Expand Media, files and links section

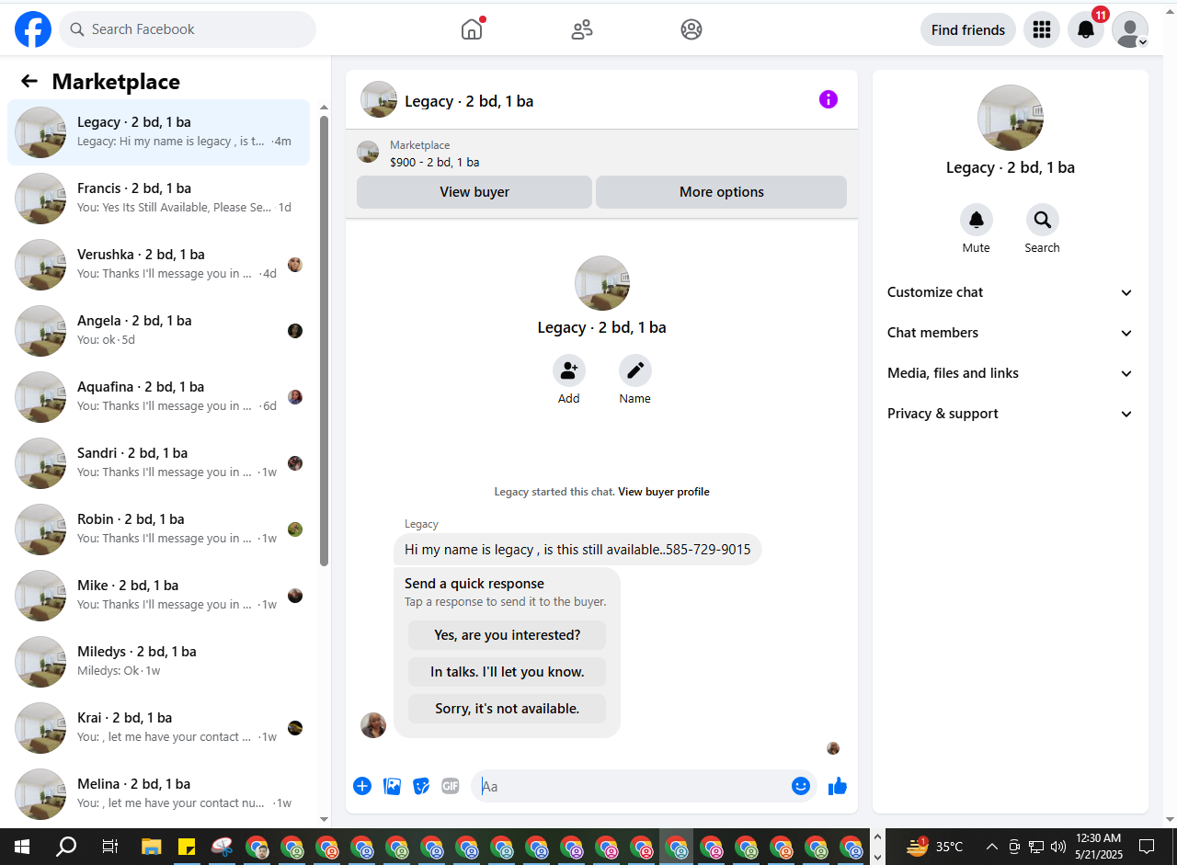(x=1010, y=373)
